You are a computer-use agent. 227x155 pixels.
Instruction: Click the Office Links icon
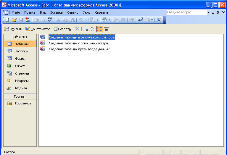(x=93, y=20)
